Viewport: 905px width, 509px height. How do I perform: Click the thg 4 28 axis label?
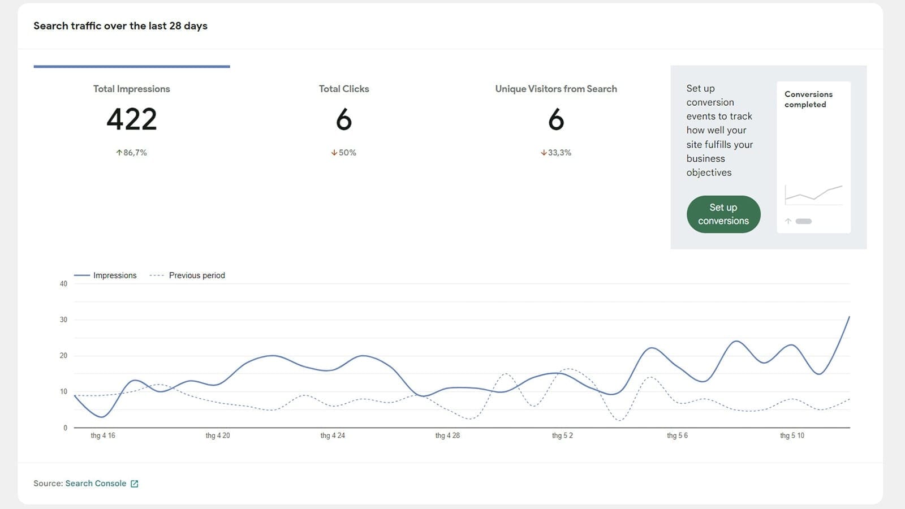click(x=447, y=435)
